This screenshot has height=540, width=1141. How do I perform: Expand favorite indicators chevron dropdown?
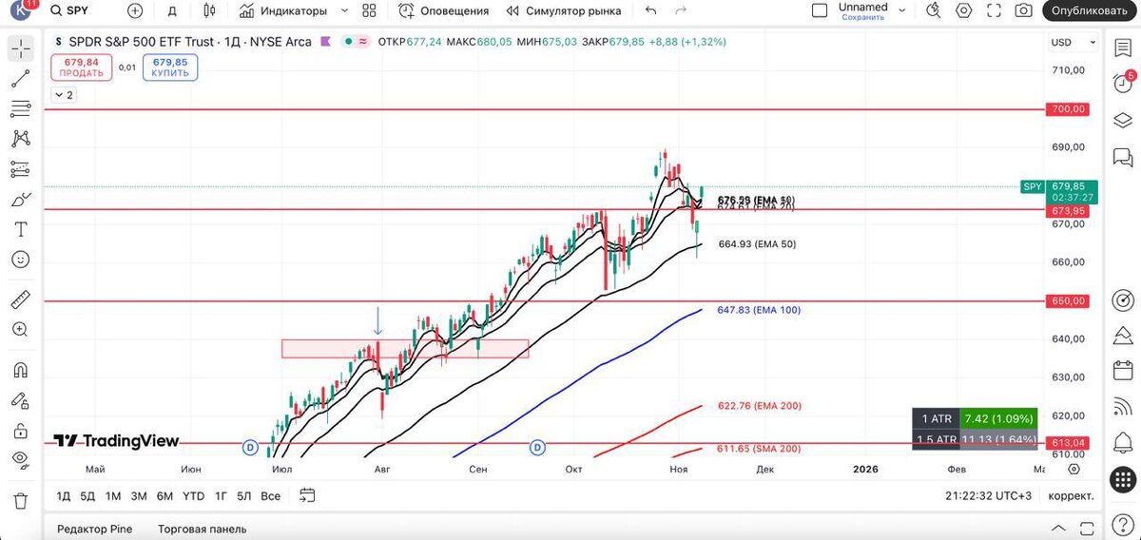pyautogui.click(x=344, y=10)
